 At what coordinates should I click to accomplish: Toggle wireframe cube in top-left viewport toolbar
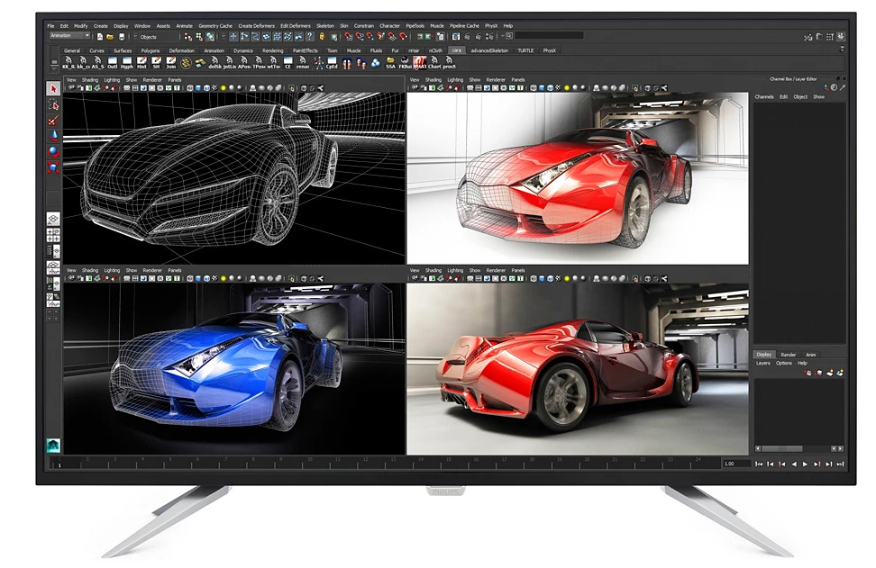coord(190,88)
